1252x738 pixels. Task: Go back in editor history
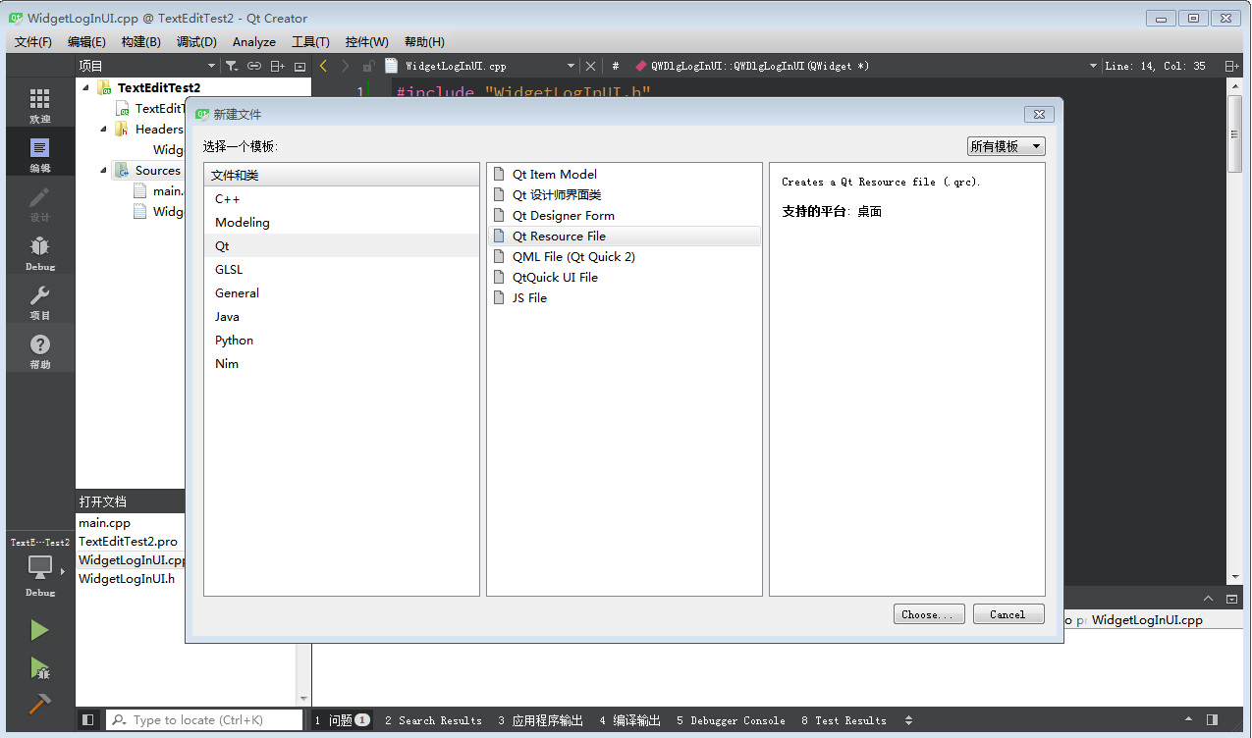[x=323, y=66]
